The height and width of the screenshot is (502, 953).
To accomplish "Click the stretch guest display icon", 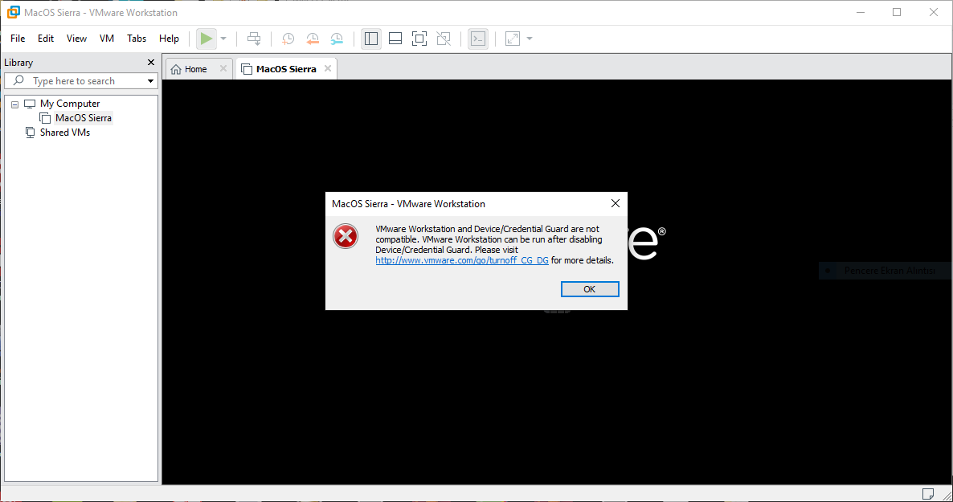I will 513,39.
